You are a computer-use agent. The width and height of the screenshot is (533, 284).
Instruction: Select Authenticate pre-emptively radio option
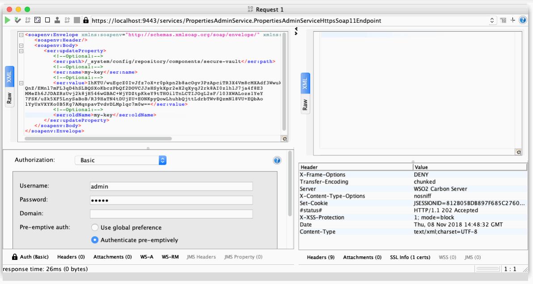95,240
